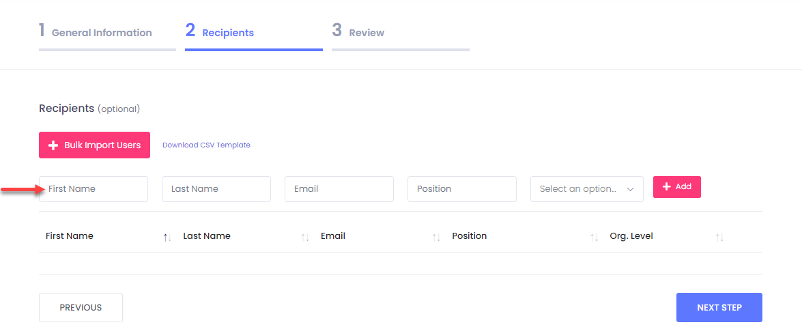The width and height of the screenshot is (802, 329).
Task: Click the PREVIOUS button
Action: click(x=81, y=307)
